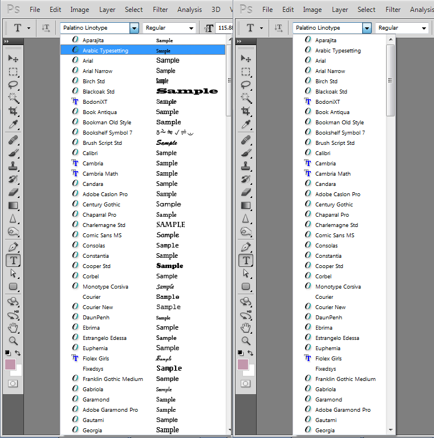Select the Blur tool in right window
This screenshot has height=438, width=434.
point(246,218)
